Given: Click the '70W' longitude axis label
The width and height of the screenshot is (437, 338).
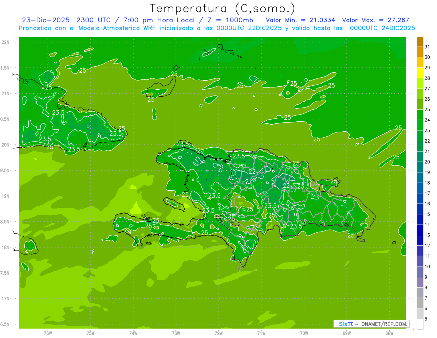Looking at the screenshot, I should pos(304,333).
